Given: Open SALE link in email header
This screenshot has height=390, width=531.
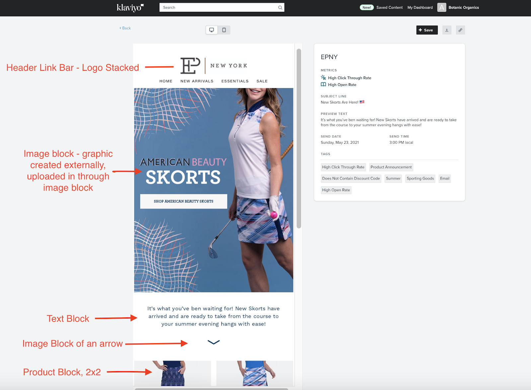Looking at the screenshot, I should tap(262, 81).
